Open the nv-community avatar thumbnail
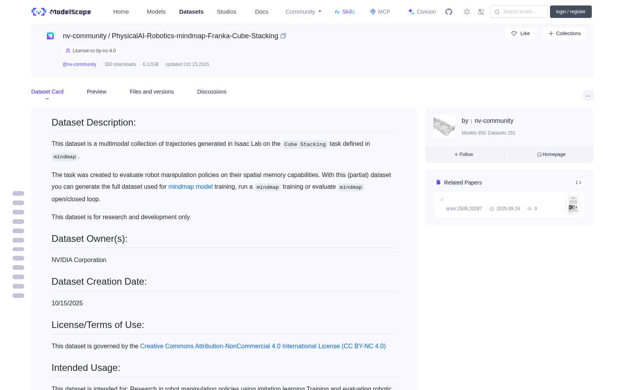The width and height of the screenshot is (625, 390). pyautogui.click(x=445, y=126)
